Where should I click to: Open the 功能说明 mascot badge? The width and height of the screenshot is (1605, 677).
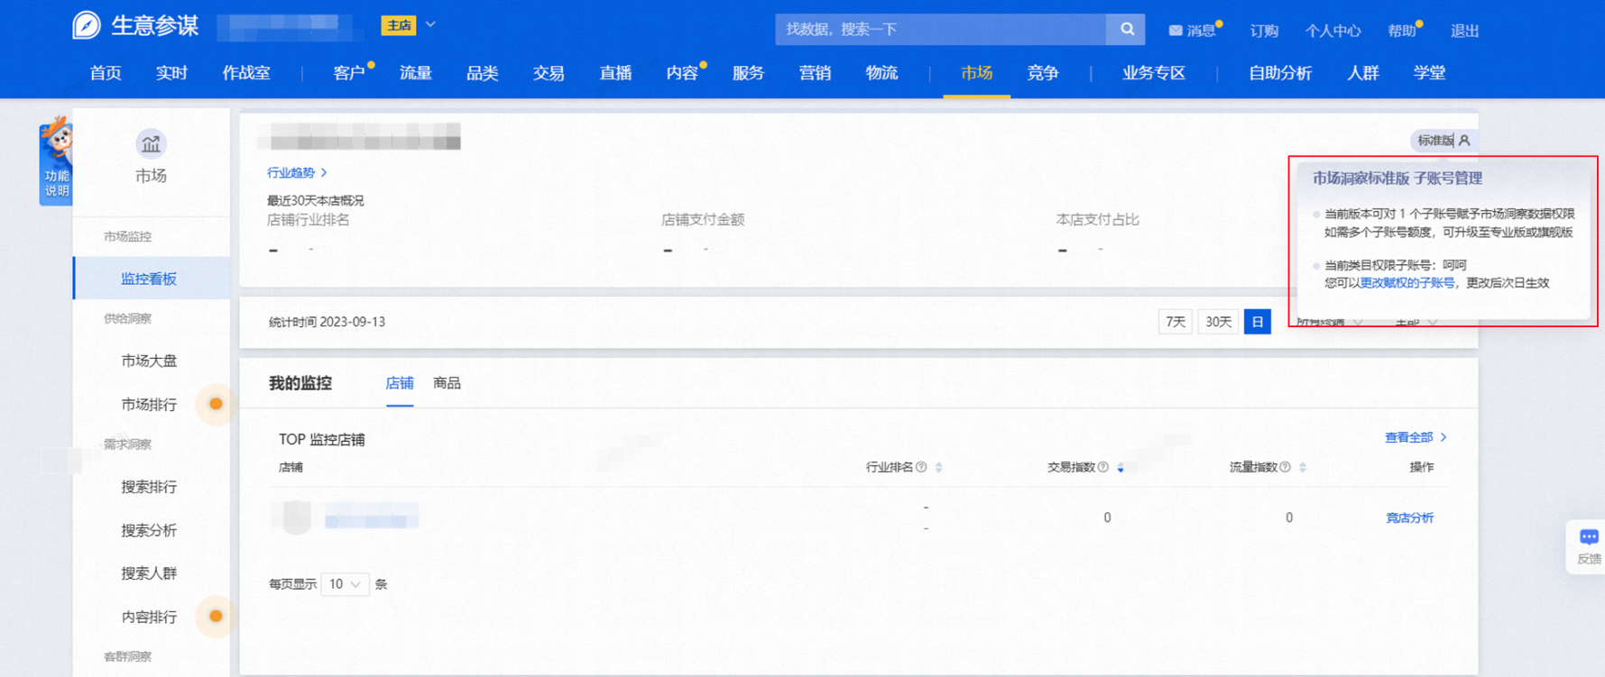[56, 160]
